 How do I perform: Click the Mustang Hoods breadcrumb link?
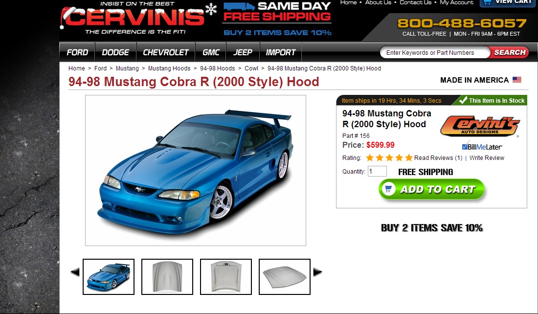click(x=169, y=68)
